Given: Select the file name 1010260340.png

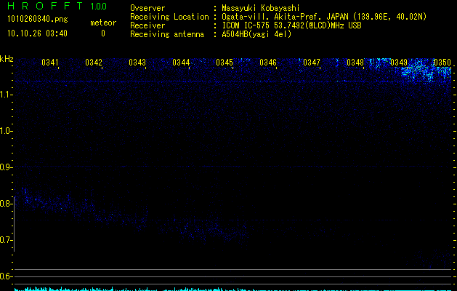Looking at the screenshot, I should tap(38, 20).
